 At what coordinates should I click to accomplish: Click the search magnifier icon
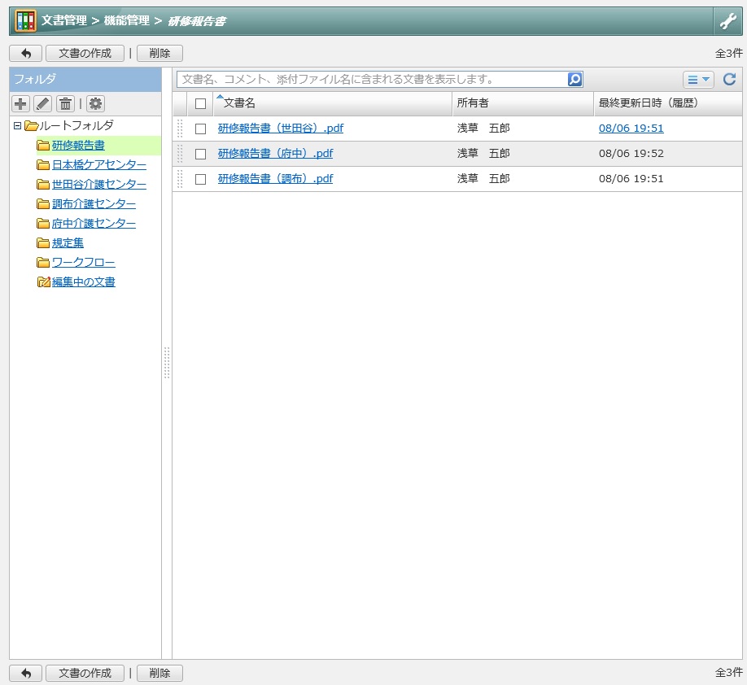coord(574,79)
